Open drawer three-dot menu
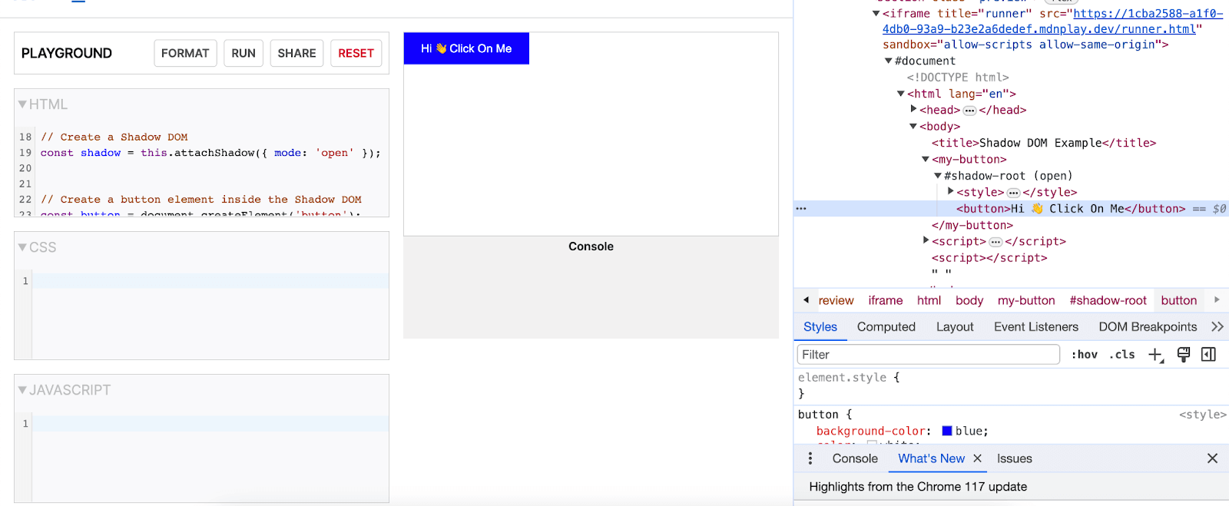This screenshot has width=1229, height=506. click(x=810, y=458)
